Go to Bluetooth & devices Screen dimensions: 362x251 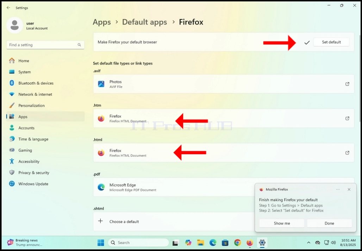[x=45, y=83]
